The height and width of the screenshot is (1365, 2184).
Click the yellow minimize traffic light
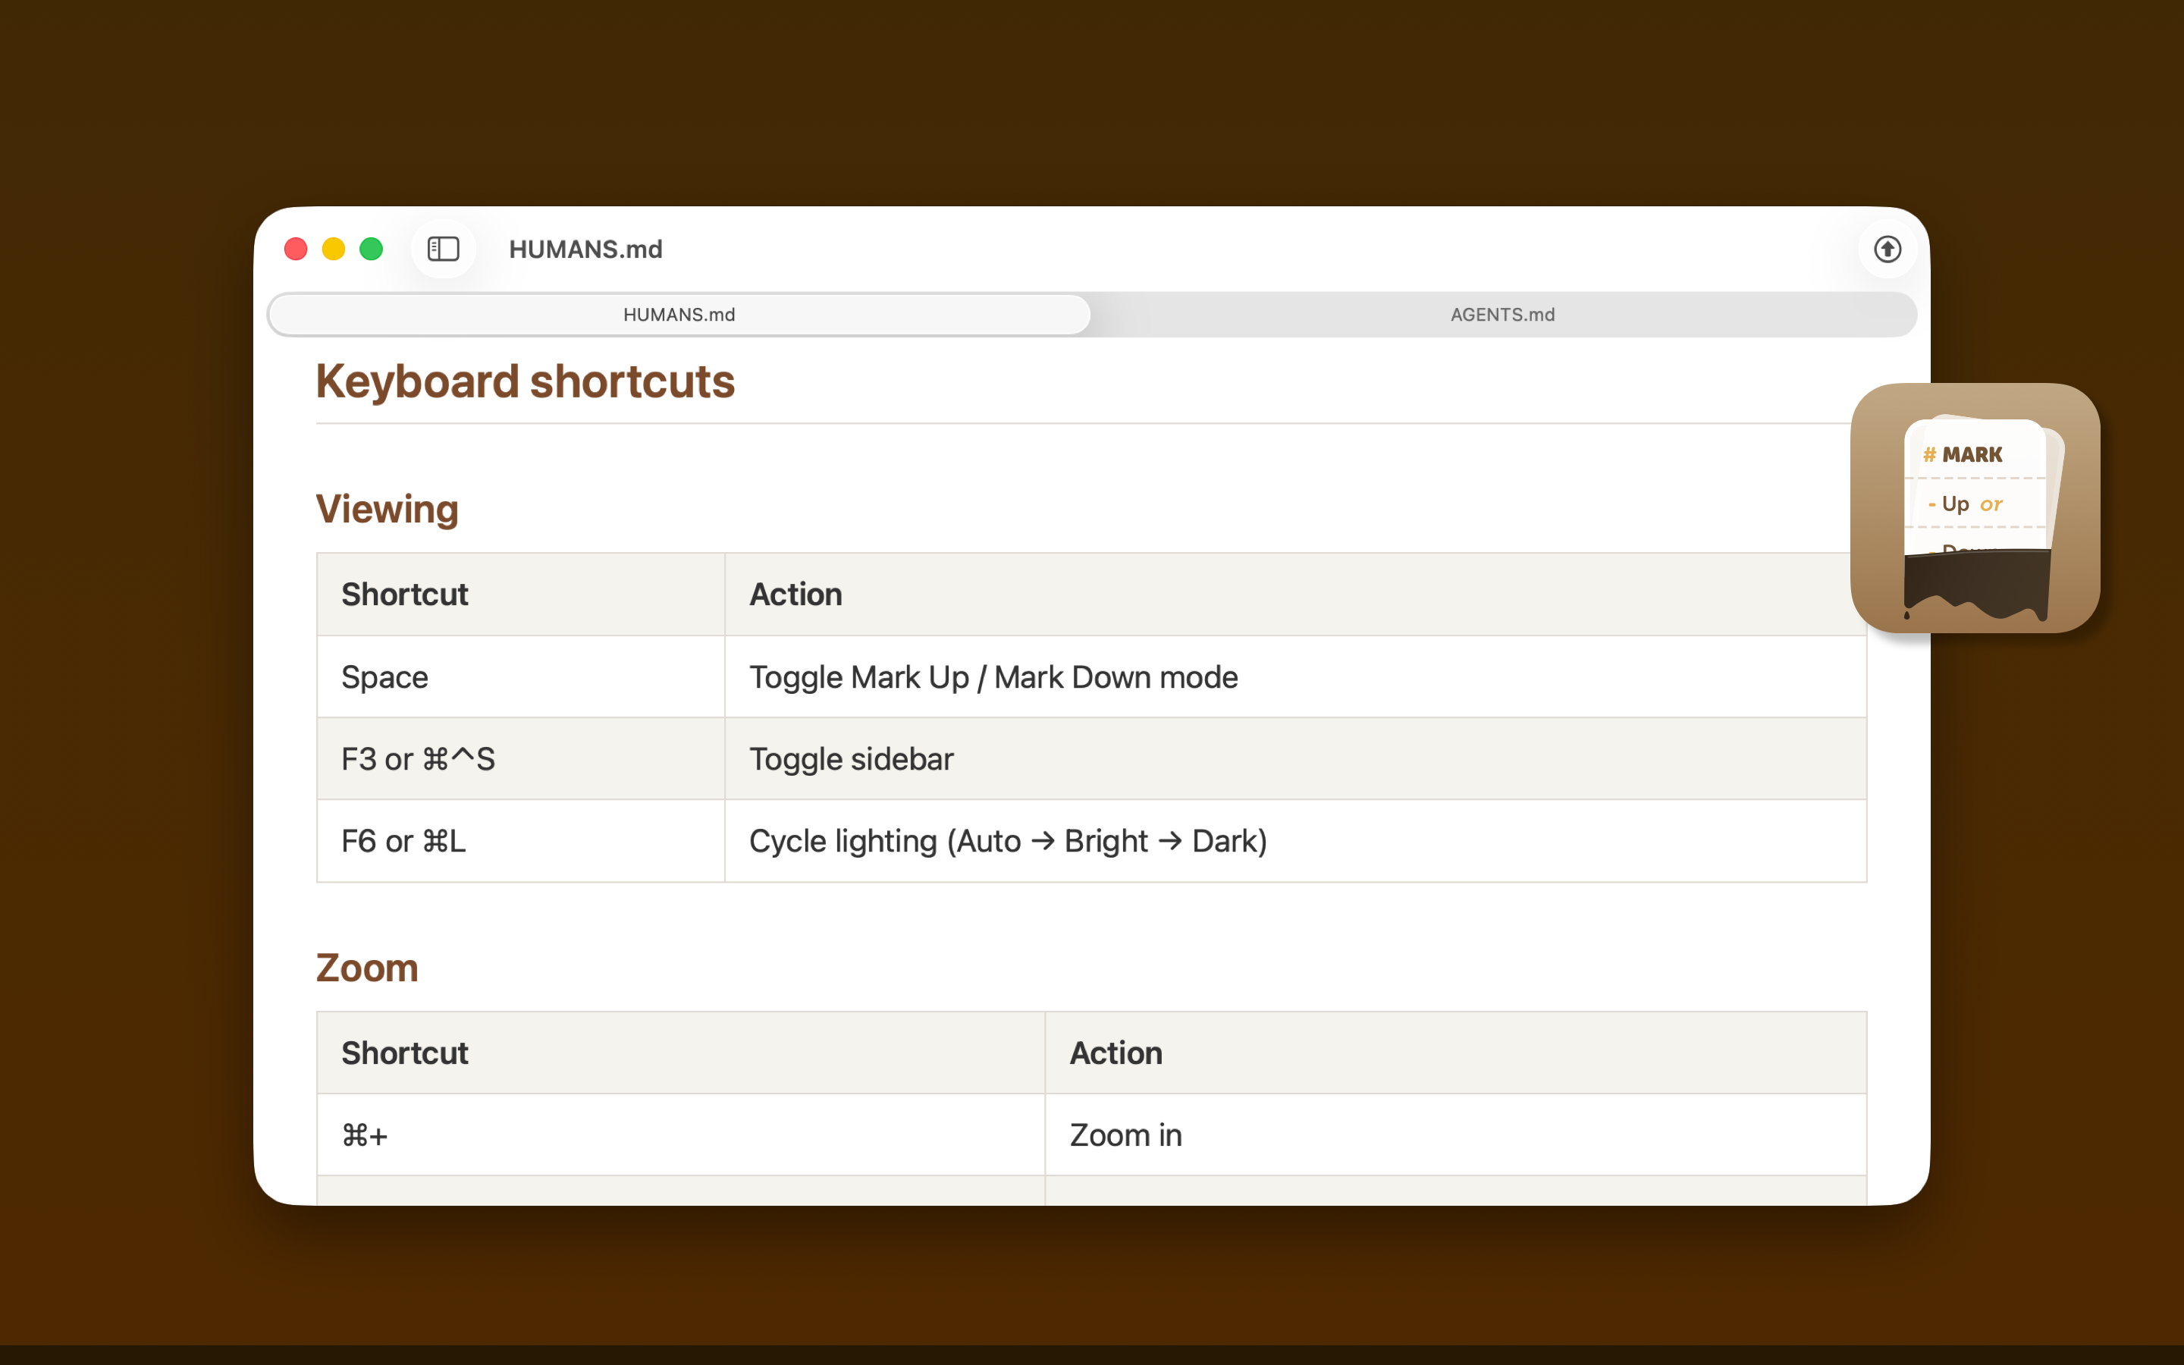pyautogui.click(x=333, y=249)
